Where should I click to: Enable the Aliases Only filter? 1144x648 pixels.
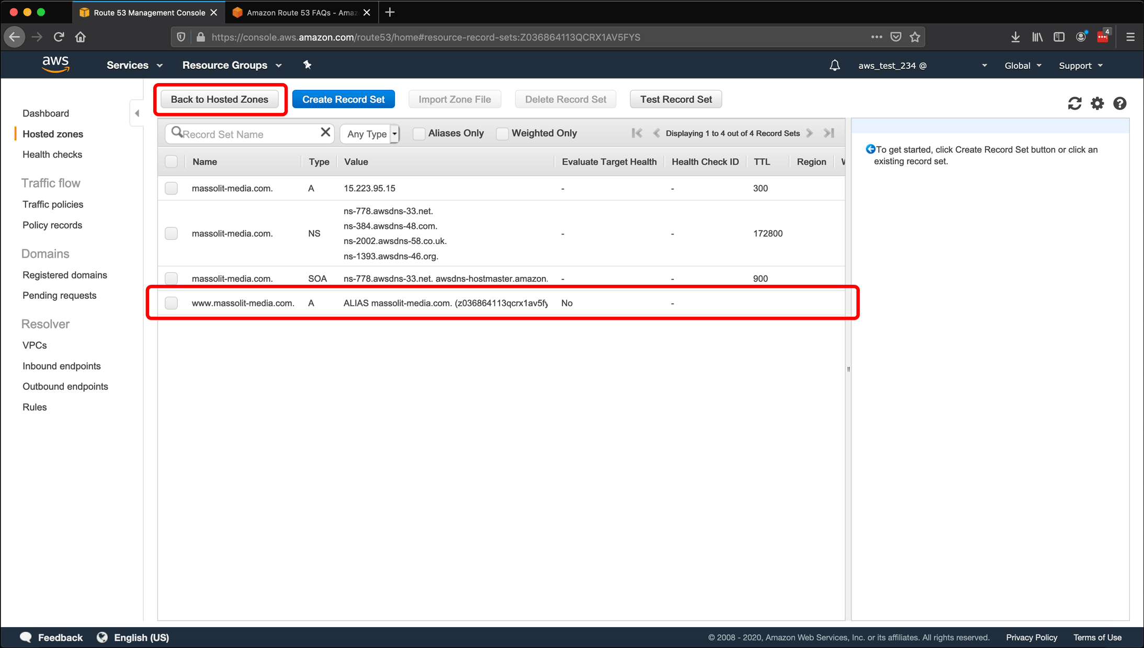(419, 133)
